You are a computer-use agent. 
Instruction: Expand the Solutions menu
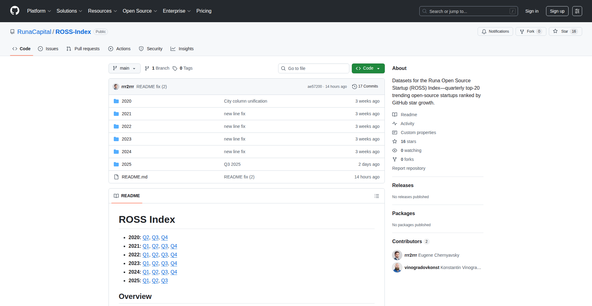[x=69, y=11]
